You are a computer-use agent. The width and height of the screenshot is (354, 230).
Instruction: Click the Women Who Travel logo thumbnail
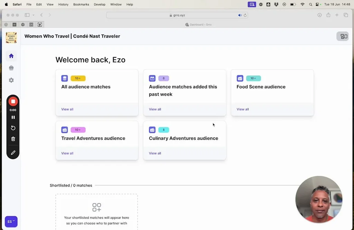point(11,37)
